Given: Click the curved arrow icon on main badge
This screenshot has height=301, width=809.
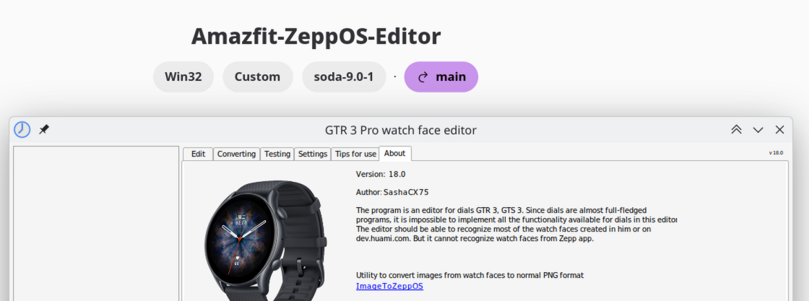Looking at the screenshot, I should [423, 77].
